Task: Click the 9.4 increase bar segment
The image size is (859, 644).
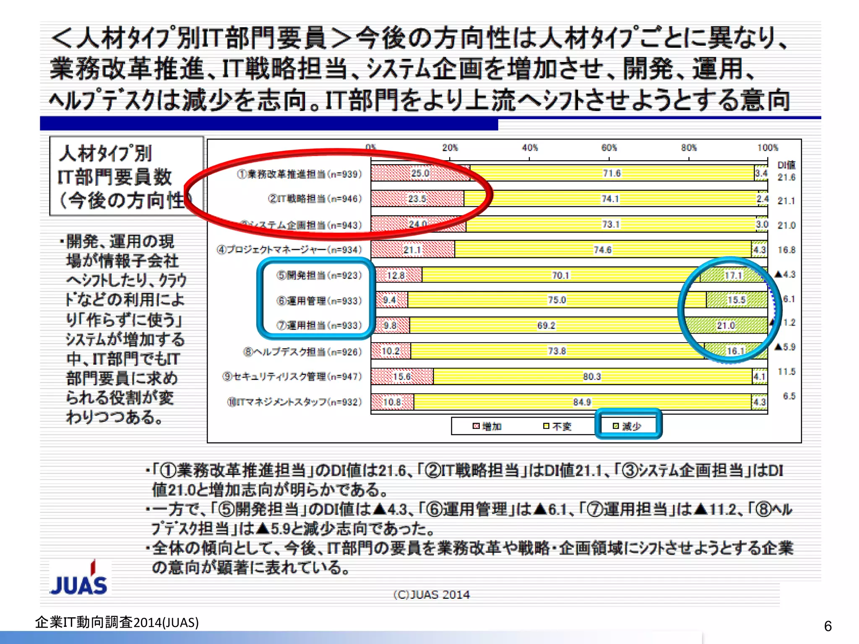Action: 390,300
